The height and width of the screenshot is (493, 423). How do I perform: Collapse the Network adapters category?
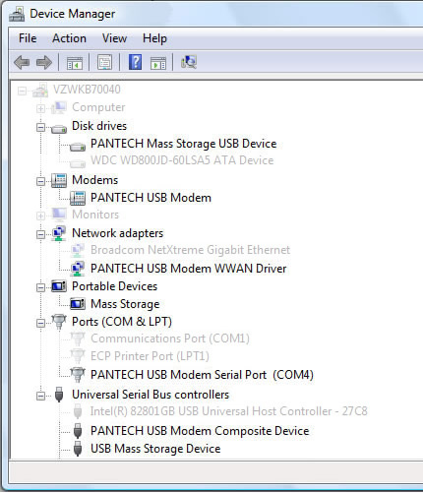coord(40,234)
